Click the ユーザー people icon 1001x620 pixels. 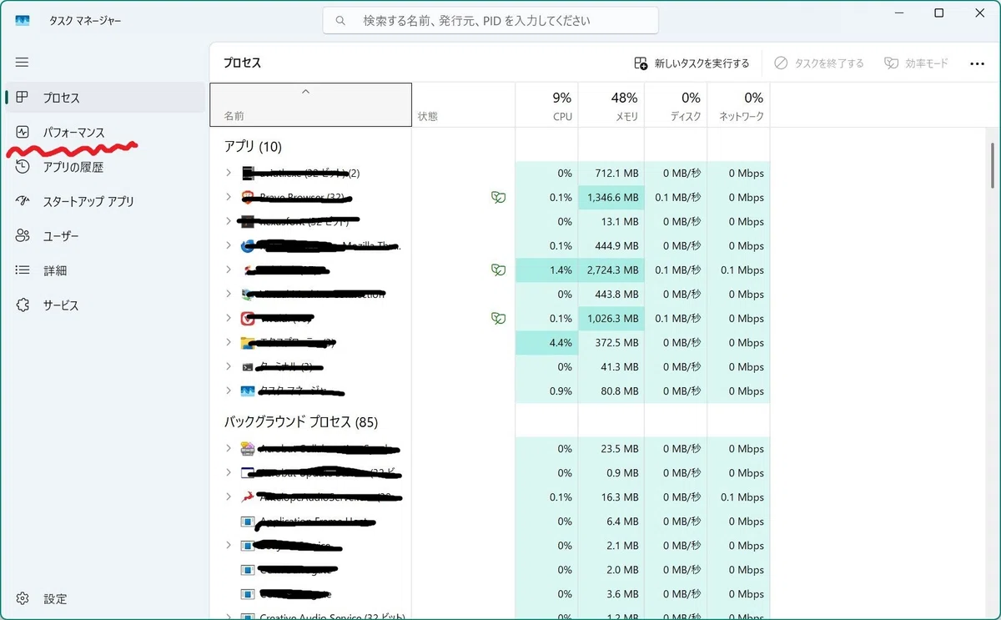click(23, 236)
